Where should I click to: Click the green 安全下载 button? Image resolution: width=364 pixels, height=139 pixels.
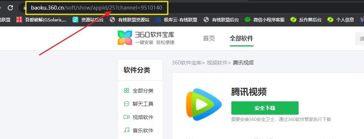[265, 108]
